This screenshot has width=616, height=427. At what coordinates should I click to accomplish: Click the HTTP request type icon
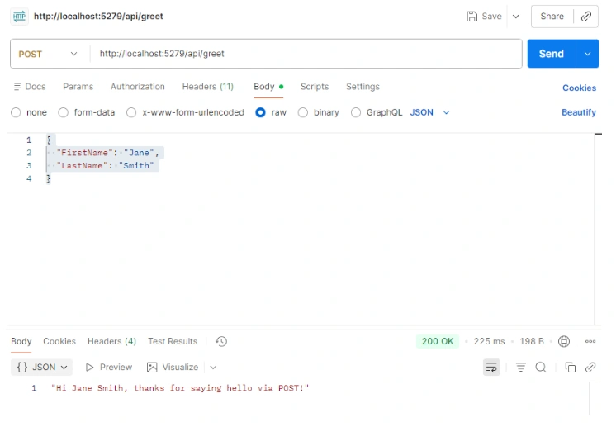pyautogui.click(x=19, y=17)
